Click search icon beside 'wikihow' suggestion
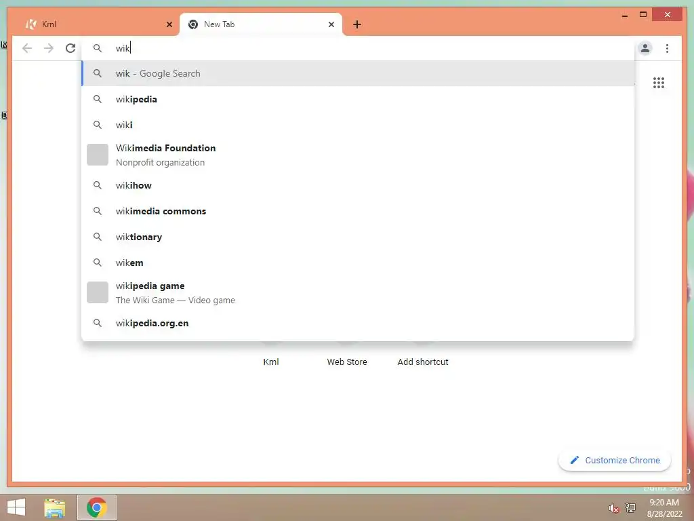This screenshot has width=694, height=521. pyautogui.click(x=98, y=185)
